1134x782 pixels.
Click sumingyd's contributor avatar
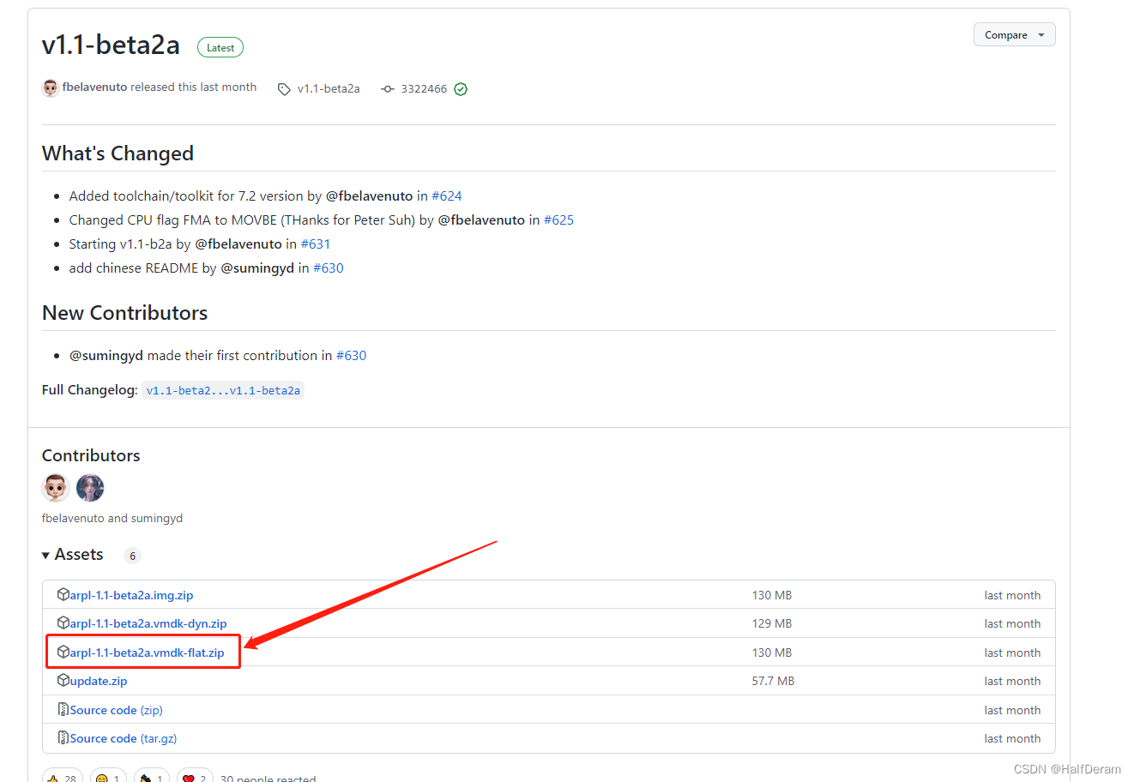click(x=90, y=488)
